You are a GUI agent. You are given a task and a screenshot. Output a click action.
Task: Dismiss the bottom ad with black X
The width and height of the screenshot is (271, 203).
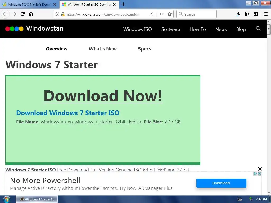point(260,169)
